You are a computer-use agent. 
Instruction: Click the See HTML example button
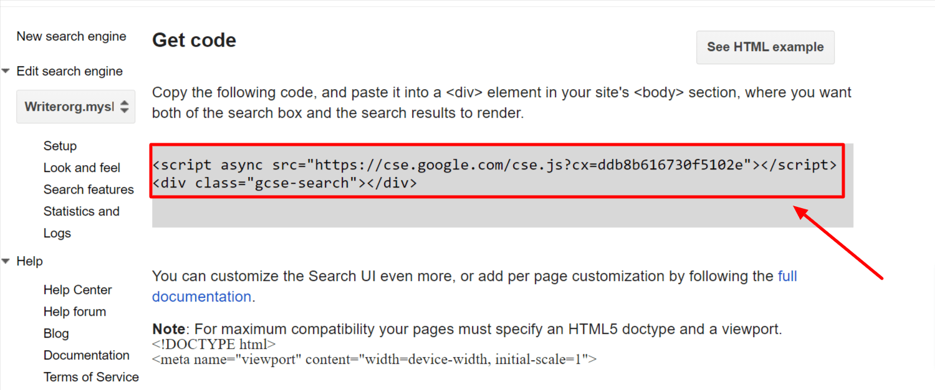click(x=765, y=47)
